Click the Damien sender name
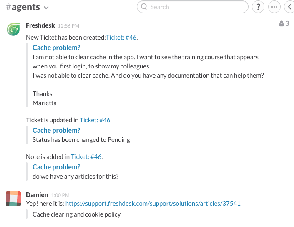 click(37, 195)
